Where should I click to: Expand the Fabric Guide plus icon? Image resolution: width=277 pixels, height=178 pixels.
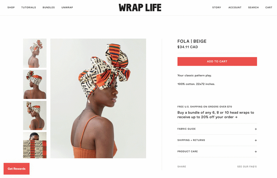pyautogui.click(x=256, y=129)
